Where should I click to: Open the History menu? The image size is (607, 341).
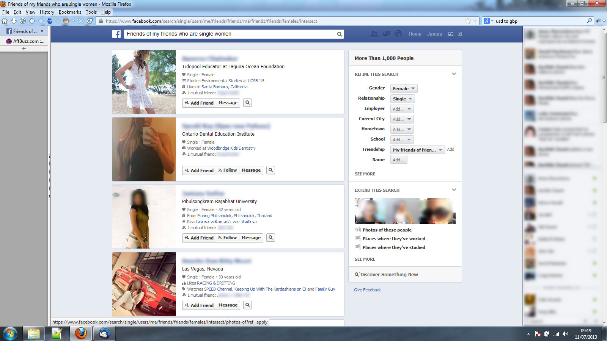(47, 12)
